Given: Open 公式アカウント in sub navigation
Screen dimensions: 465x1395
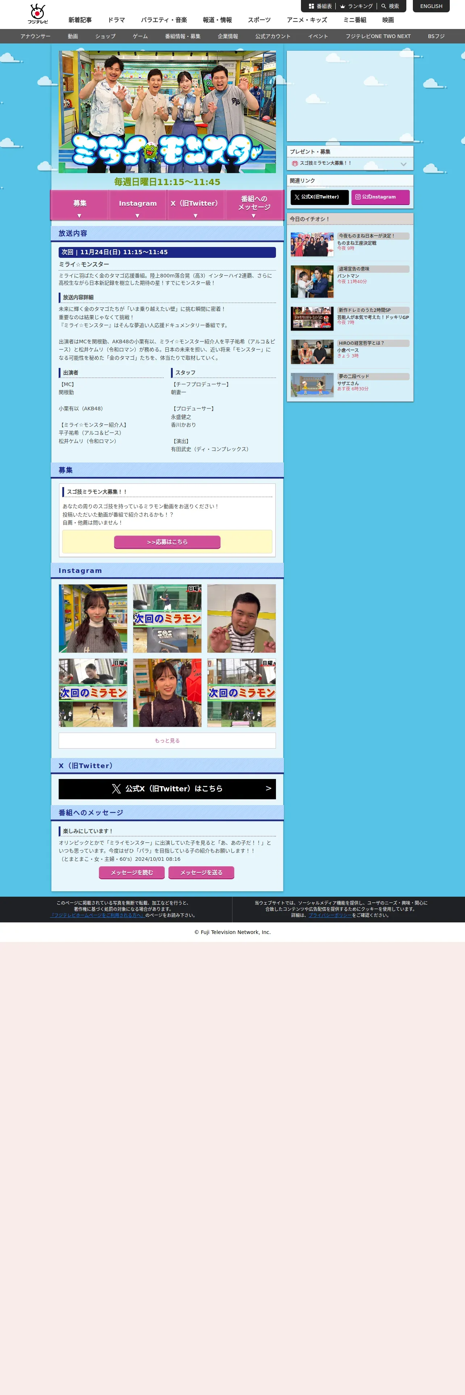Looking at the screenshot, I should pyautogui.click(x=273, y=36).
